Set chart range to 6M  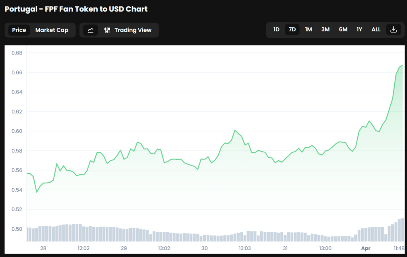[343, 30]
